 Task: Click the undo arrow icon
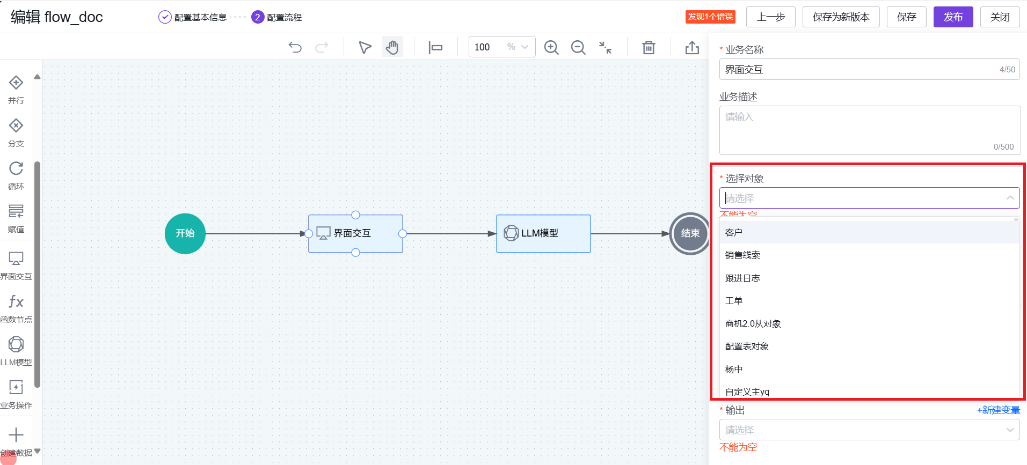(295, 47)
